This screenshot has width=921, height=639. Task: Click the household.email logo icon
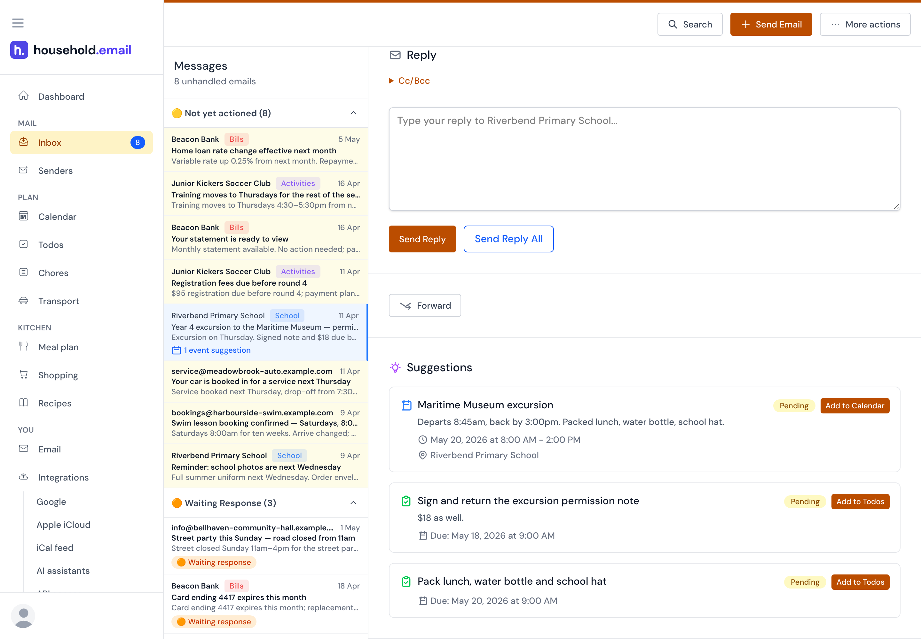(x=19, y=50)
